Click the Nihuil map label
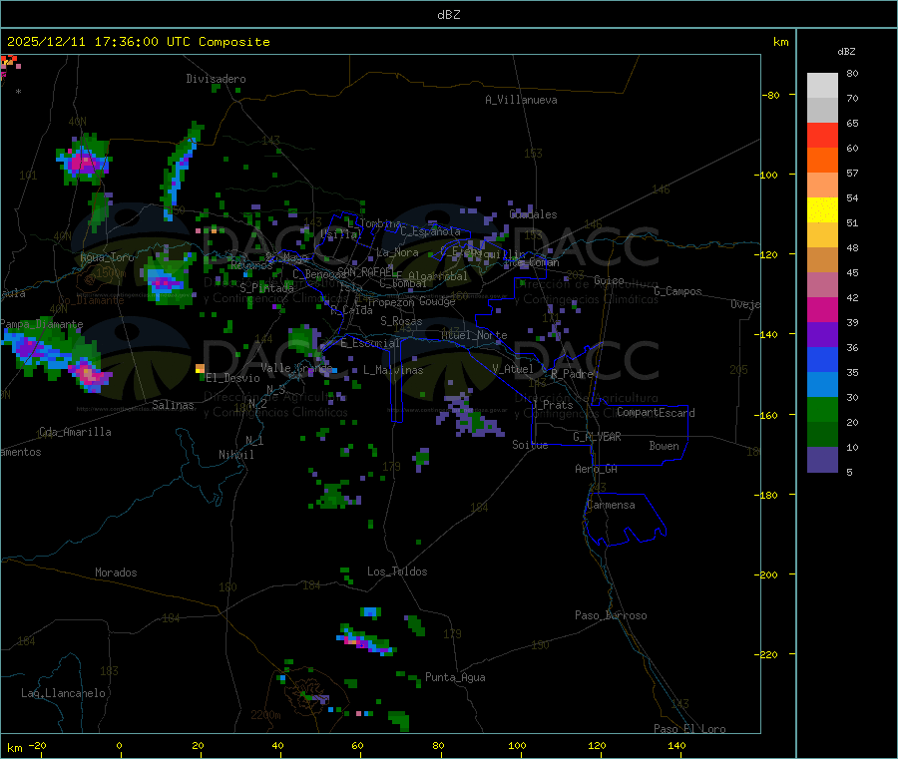The width and height of the screenshot is (898, 759). 235,455
